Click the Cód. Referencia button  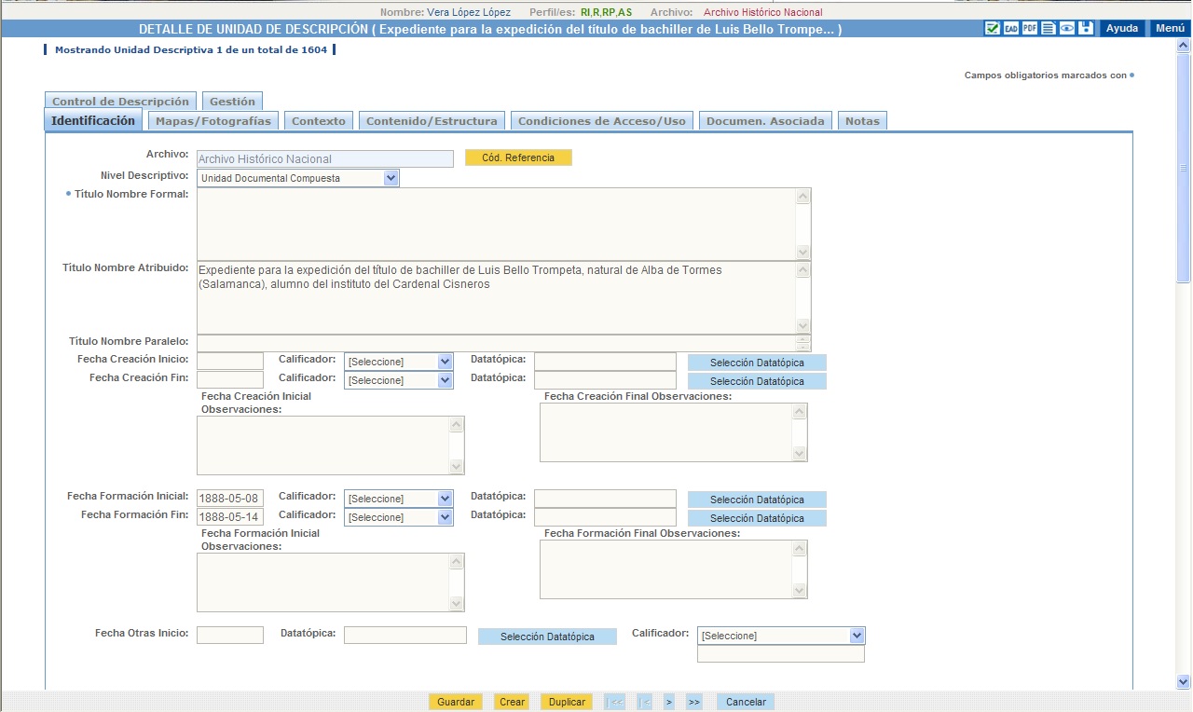518,158
